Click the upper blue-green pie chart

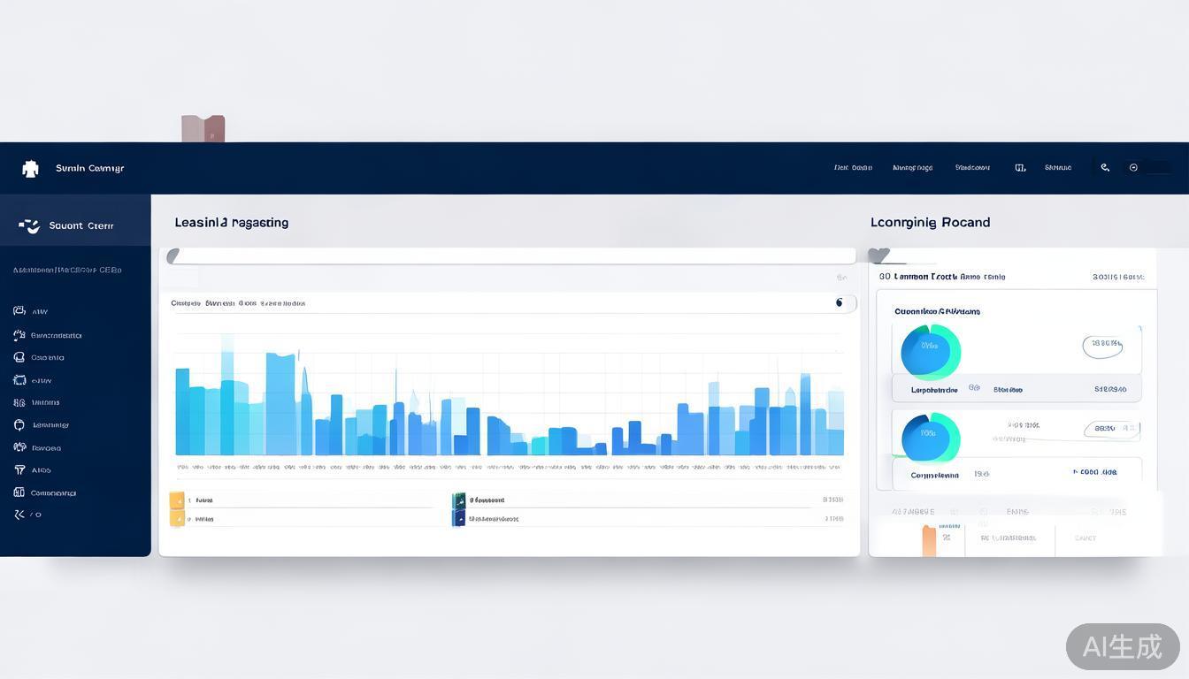click(x=930, y=351)
